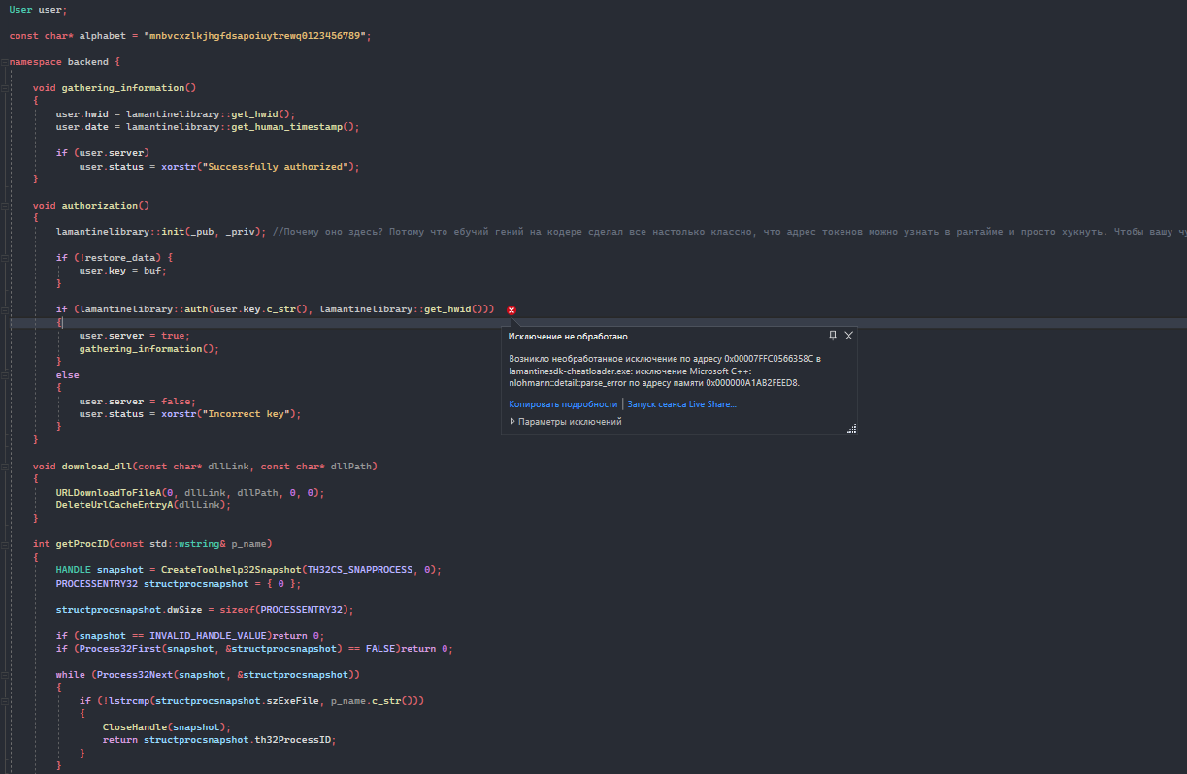Click the red exception error icon

pyautogui.click(x=511, y=309)
